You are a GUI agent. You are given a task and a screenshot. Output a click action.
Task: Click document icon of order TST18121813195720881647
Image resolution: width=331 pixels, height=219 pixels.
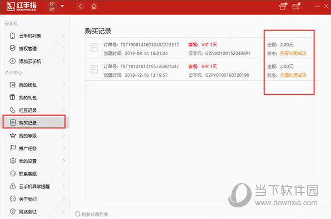click(x=94, y=69)
